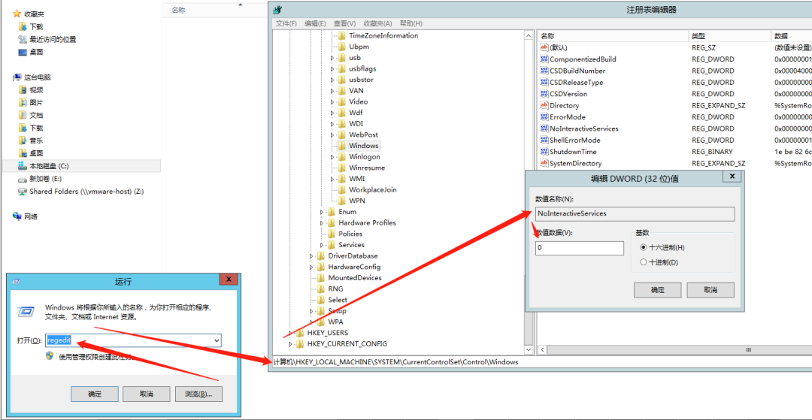Click the 数值数据(V) value data input field
The height and width of the screenshot is (420, 812).
(x=580, y=248)
